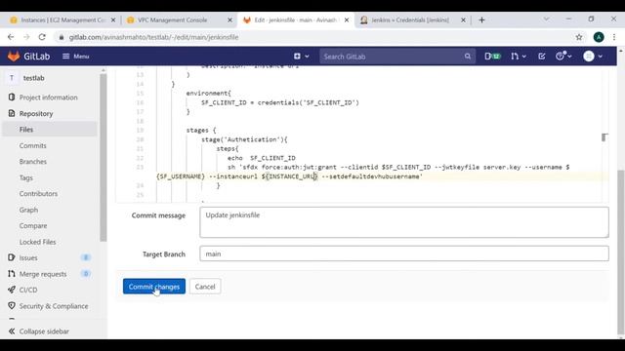This screenshot has height=351, width=625.
Task: Collapse the sidebar
Action: click(39, 331)
